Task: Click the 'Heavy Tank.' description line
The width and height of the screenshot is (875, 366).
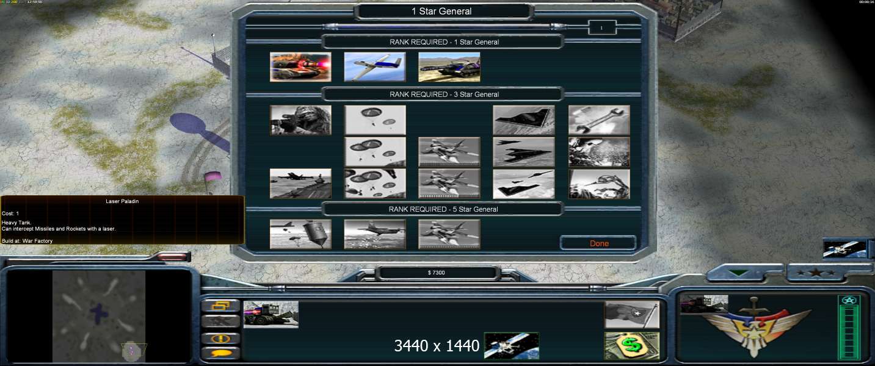Action: 15,223
